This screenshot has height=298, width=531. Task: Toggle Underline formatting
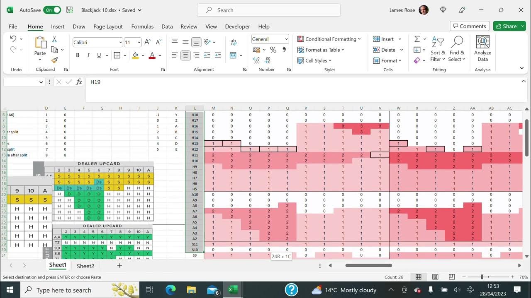(99, 55)
